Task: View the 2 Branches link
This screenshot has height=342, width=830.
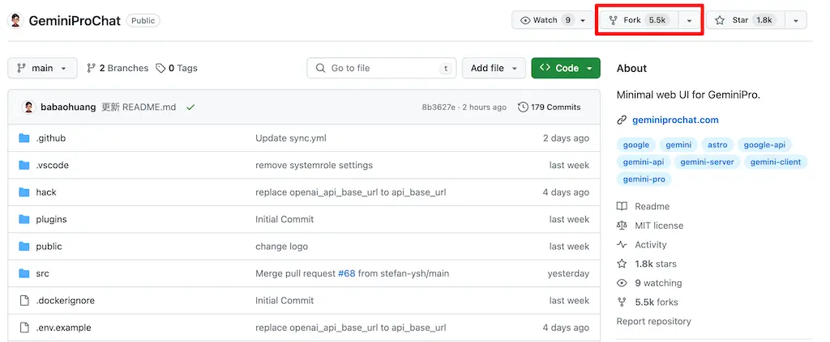Action: tap(118, 68)
